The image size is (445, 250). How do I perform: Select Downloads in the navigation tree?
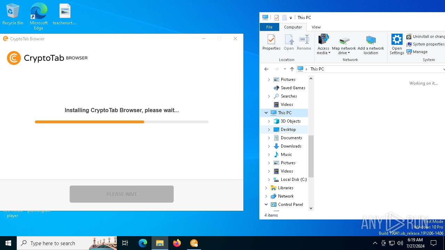291,146
